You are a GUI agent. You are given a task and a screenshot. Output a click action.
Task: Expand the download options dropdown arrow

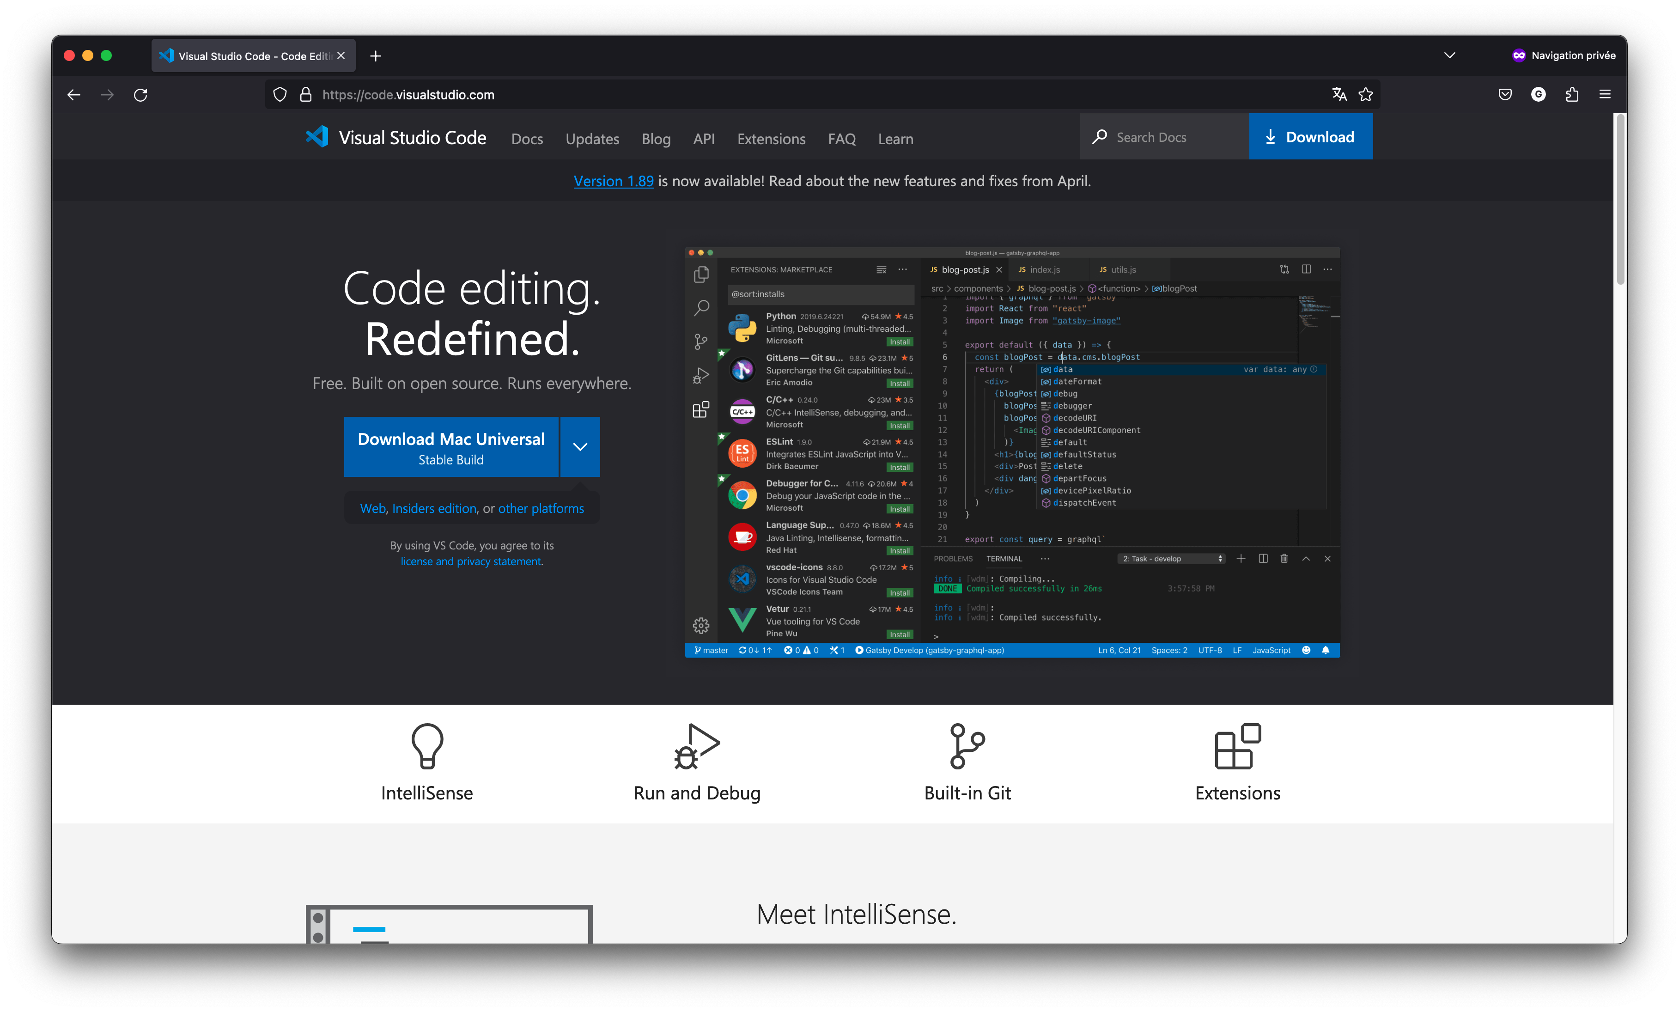tap(580, 447)
